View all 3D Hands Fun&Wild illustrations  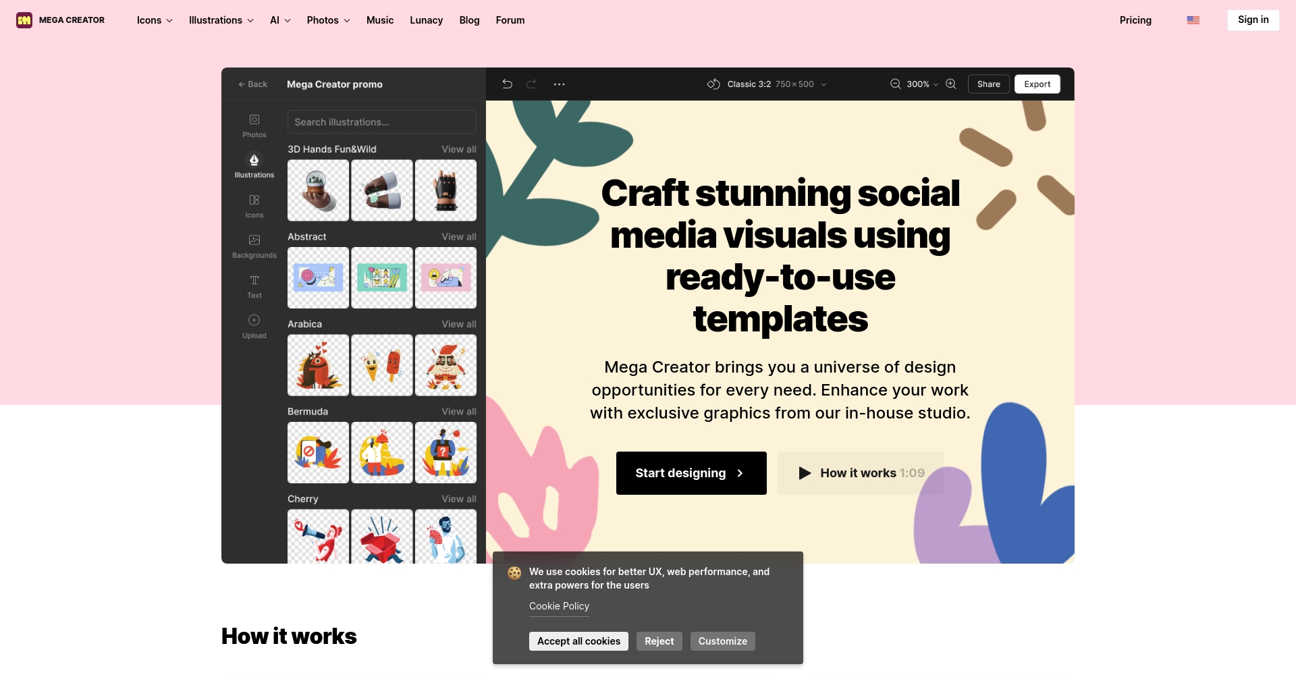(459, 149)
